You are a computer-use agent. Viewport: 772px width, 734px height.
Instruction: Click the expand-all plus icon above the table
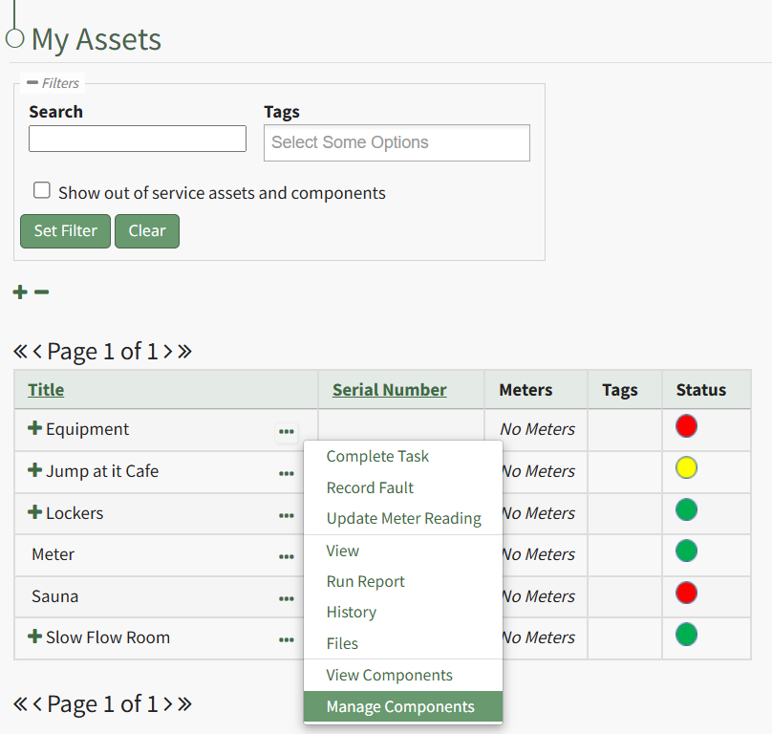click(x=20, y=291)
